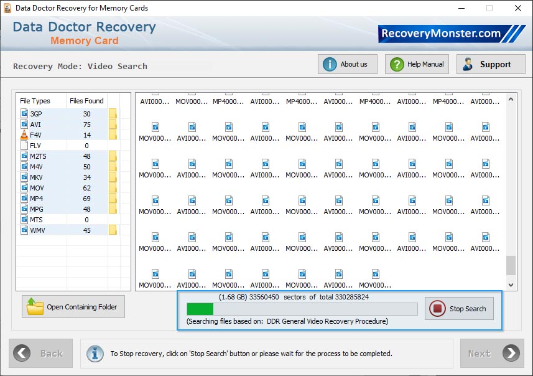Click the MPG file type icon
This screenshot has height=376, width=533.
(23, 209)
